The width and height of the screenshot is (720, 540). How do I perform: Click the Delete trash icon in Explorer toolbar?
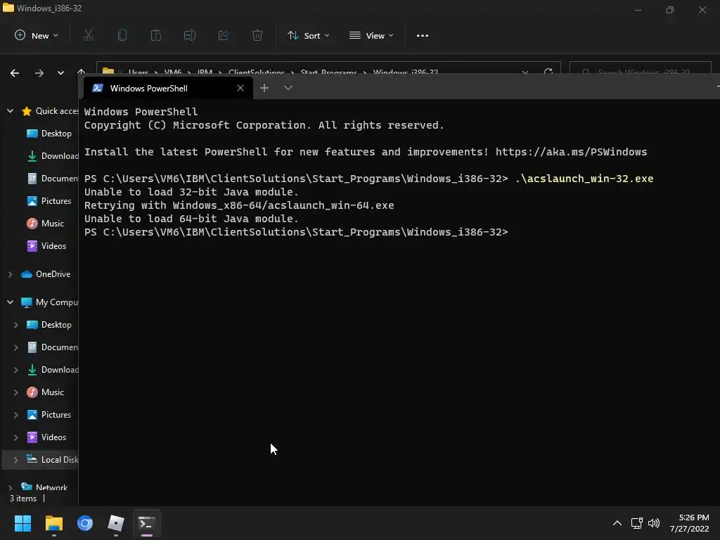(x=257, y=35)
